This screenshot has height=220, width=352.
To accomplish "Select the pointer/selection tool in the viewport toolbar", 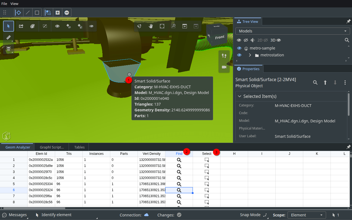I will tap(9, 26).
